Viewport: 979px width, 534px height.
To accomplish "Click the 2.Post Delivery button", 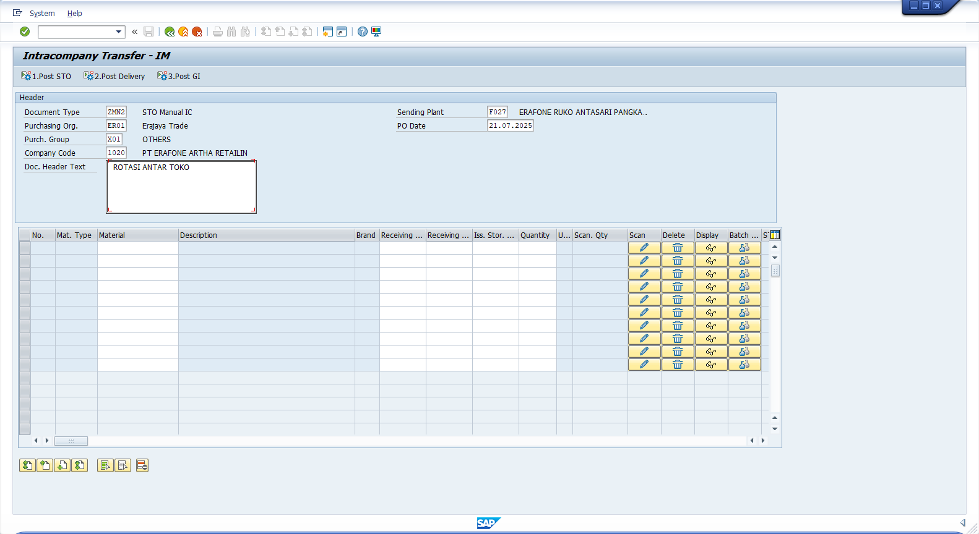I will [114, 76].
